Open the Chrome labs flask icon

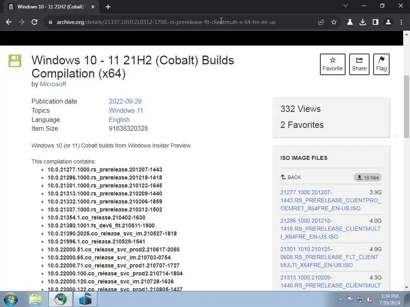pyautogui.click(x=350, y=22)
